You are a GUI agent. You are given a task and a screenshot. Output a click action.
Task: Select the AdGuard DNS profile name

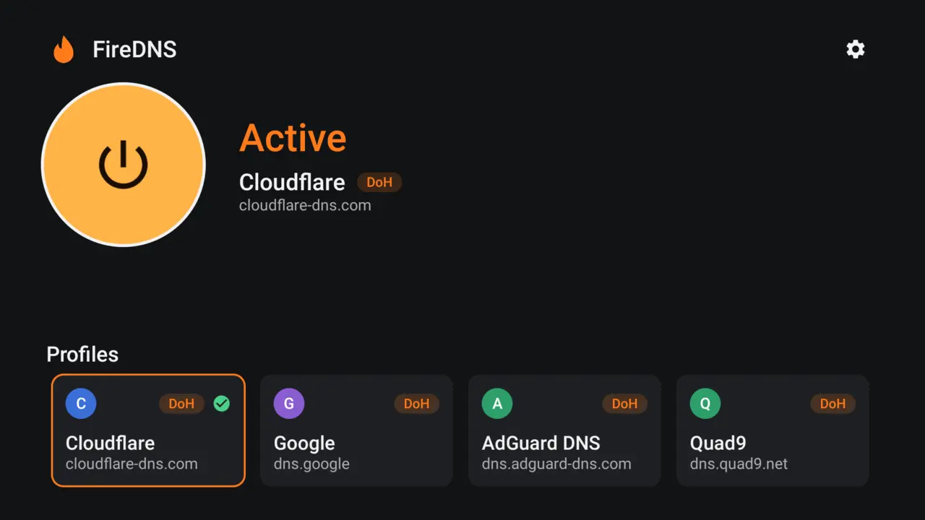541,443
